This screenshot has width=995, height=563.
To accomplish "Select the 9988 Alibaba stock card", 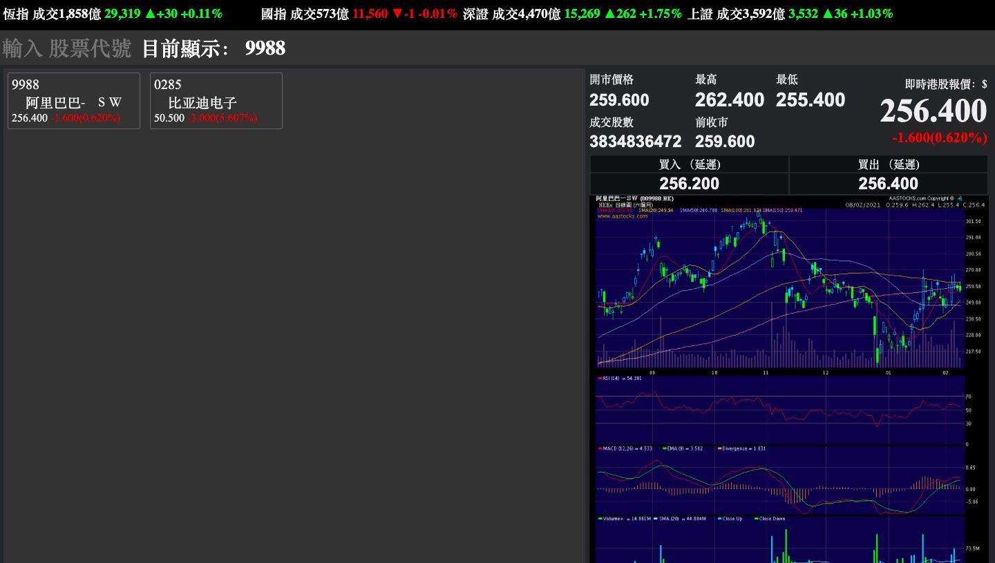I will tap(74, 101).
